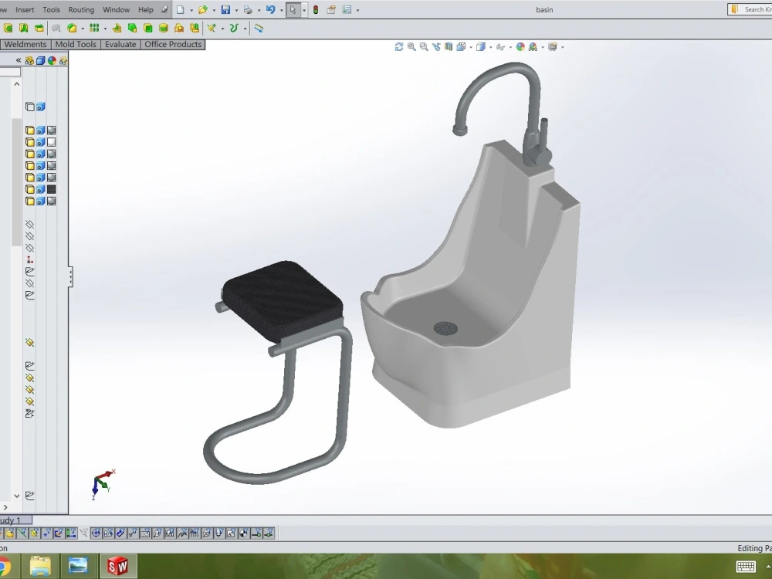Open the Help menu
This screenshot has width=772, height=579.
(x=146, y=10)
